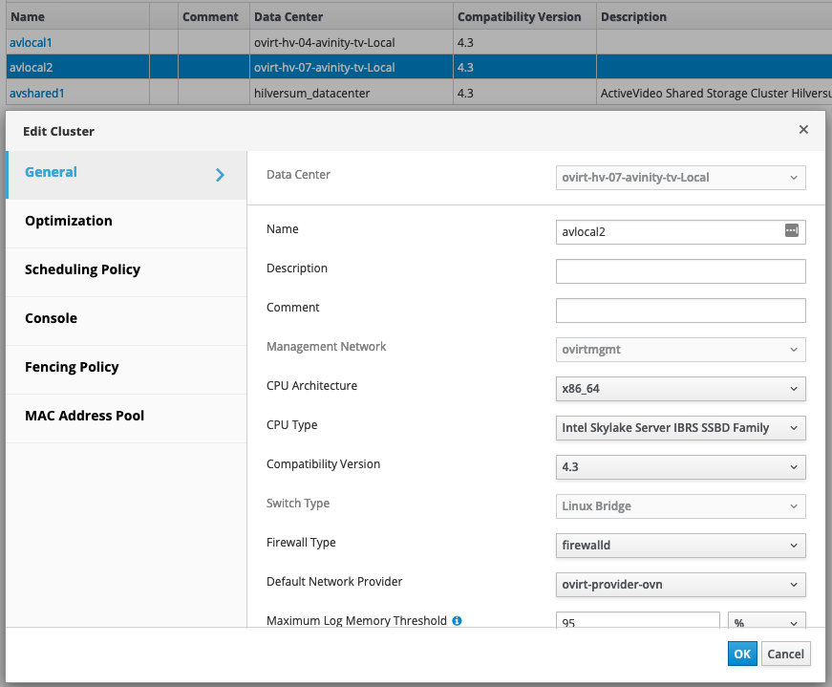Open the Compatibility Version dropdown
Viewport: 832px width, 687px height.
tap(680, 467)
